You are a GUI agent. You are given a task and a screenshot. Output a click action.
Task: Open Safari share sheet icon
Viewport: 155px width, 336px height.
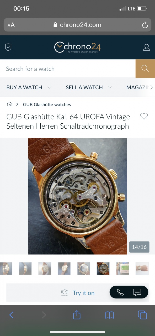pos(77,314)
